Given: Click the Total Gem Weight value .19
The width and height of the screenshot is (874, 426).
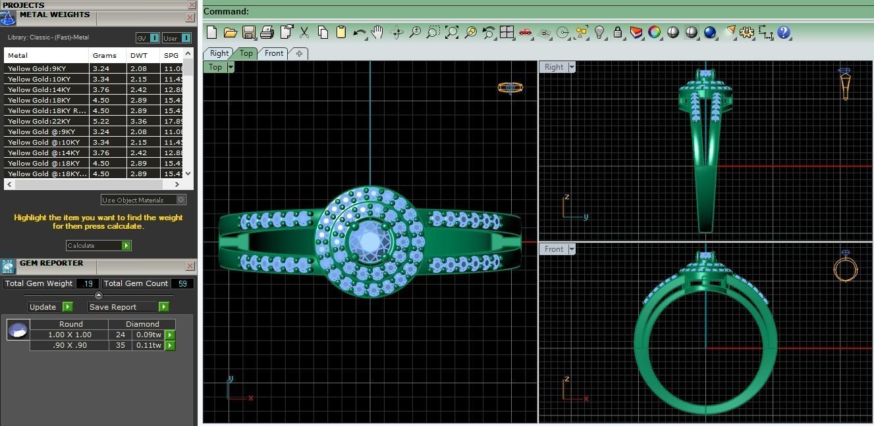Looking at the screenshot, I should [x=88, y=283].
